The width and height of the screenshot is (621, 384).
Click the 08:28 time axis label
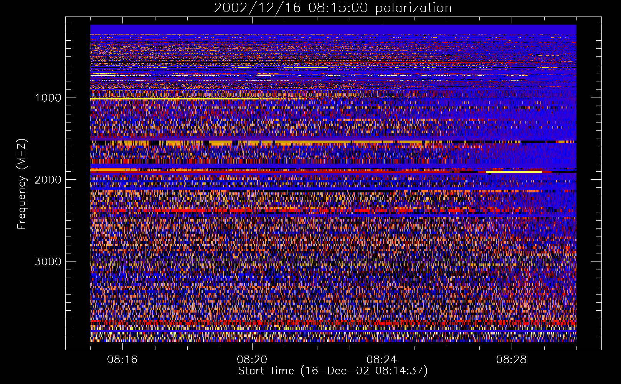click(512, 360)
